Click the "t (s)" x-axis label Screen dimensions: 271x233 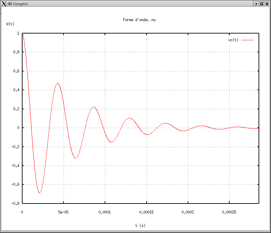pyautogui.click(x=140, y=226)
